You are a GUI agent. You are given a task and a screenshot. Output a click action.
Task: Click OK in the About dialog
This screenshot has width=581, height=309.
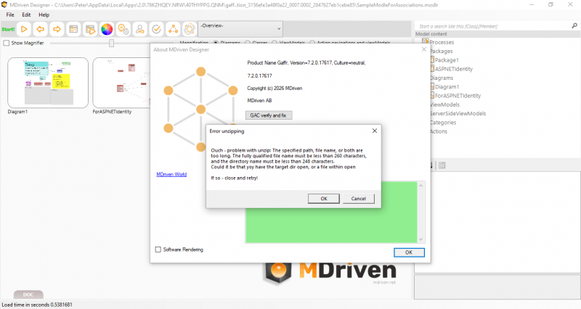coord(409,252)
